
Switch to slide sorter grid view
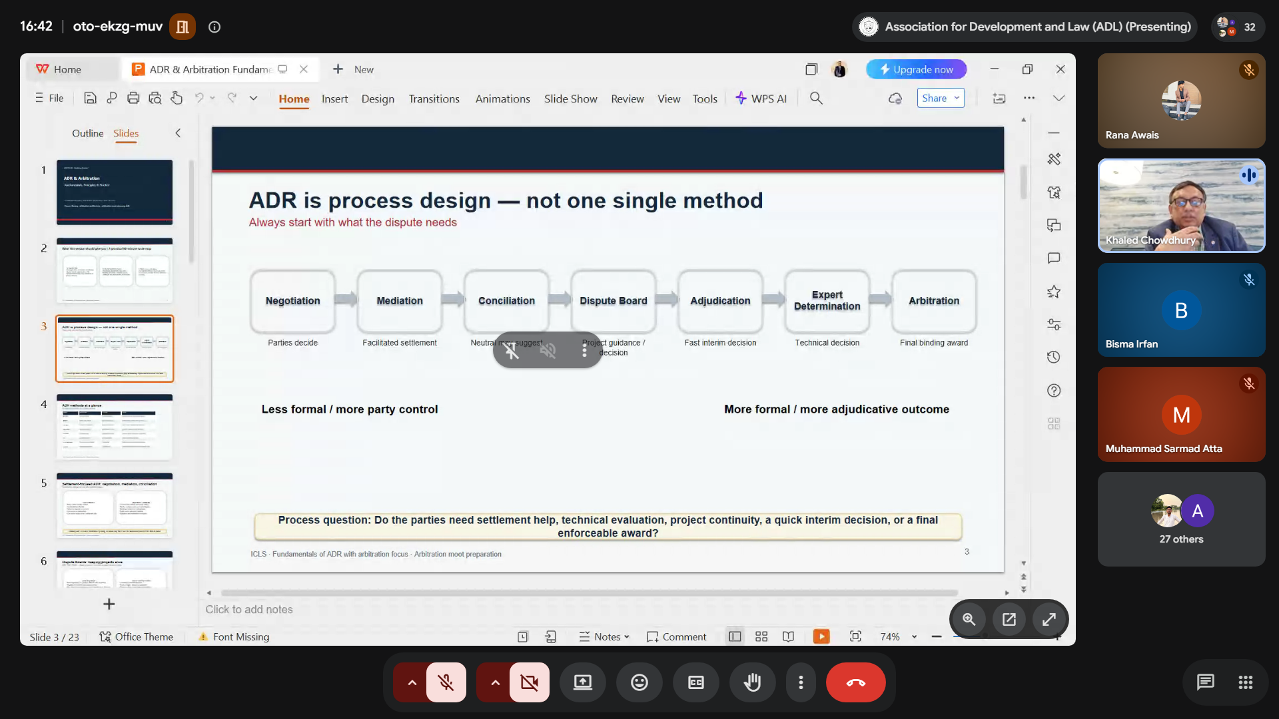coord(761,636)
